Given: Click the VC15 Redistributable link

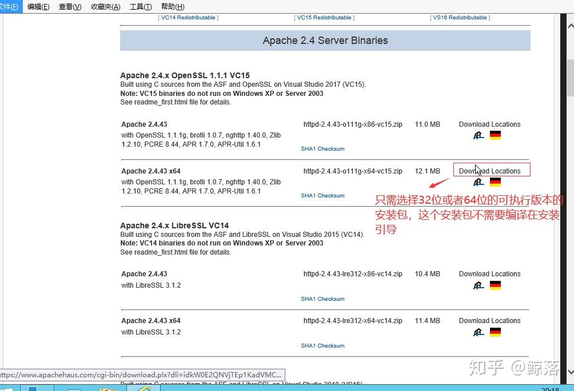Looking at the screenshot, I should tap(324, 17).
